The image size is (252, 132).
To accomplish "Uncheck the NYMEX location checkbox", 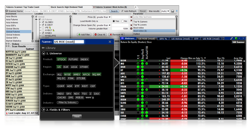I will [x=43, y=33].
